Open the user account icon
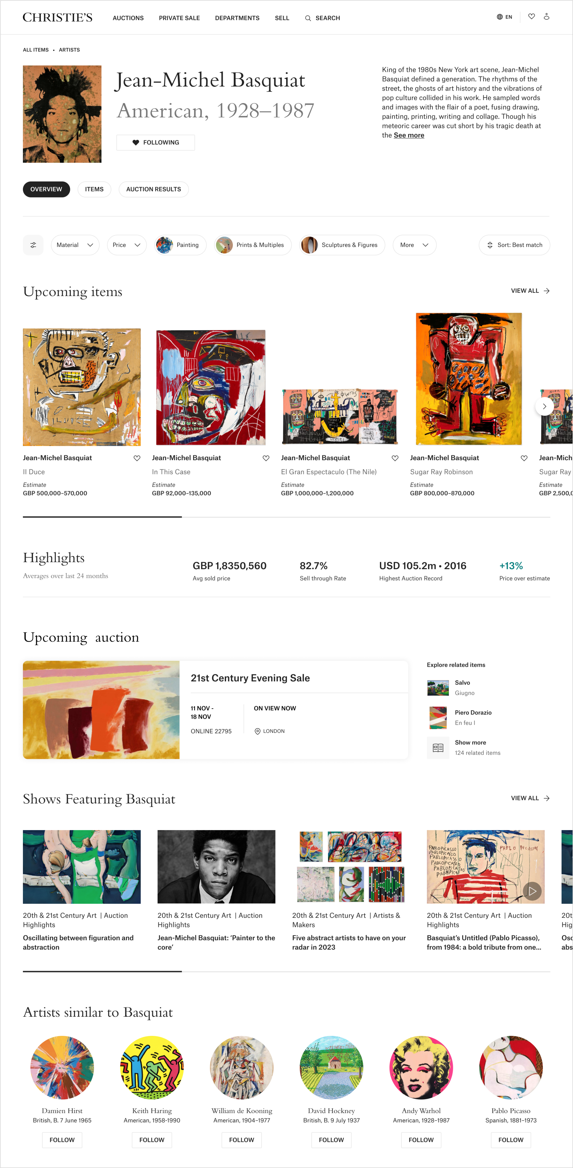The height and width of the screenshot is (1168, 573). [546, 17]
